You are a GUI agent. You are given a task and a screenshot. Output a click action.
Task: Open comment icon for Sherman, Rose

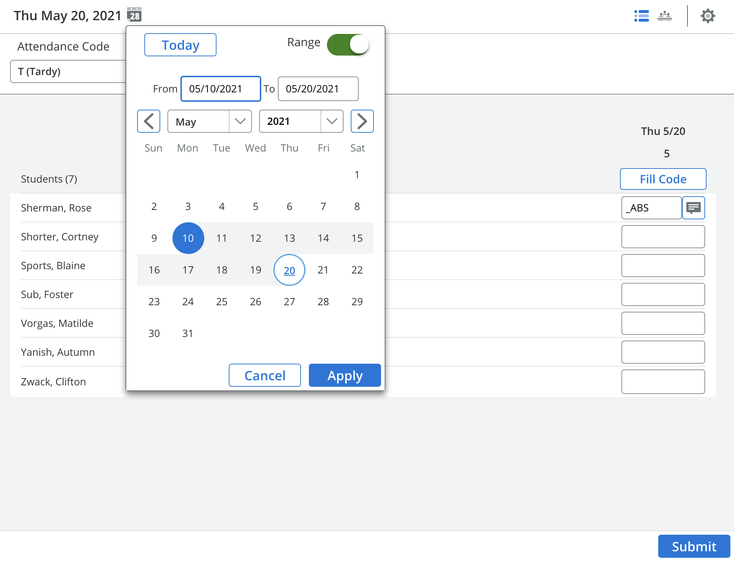pos(693,208)
